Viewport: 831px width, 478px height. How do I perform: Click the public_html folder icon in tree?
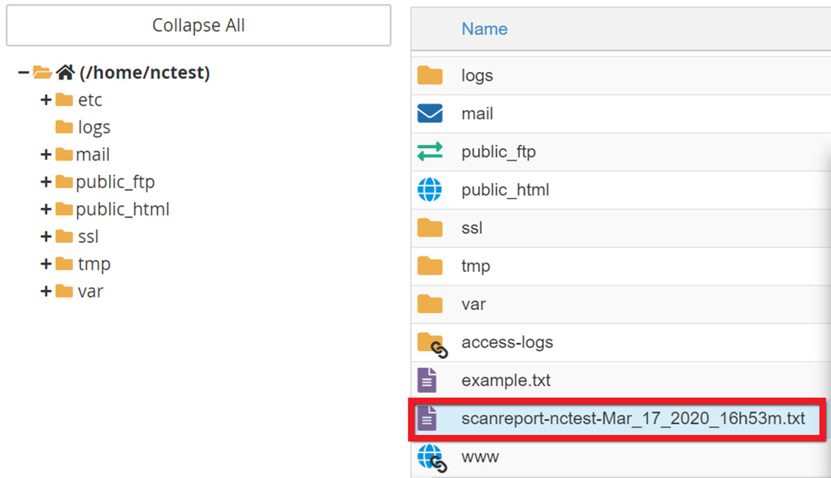(x=64, y=209)
